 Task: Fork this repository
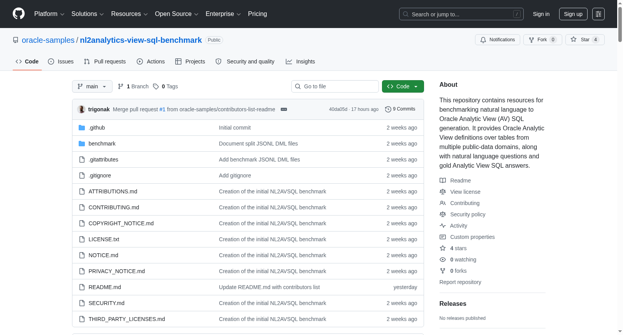click(x=543, y=40)
